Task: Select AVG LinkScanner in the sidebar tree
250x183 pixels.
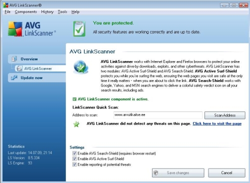Action: coord(40,68)
